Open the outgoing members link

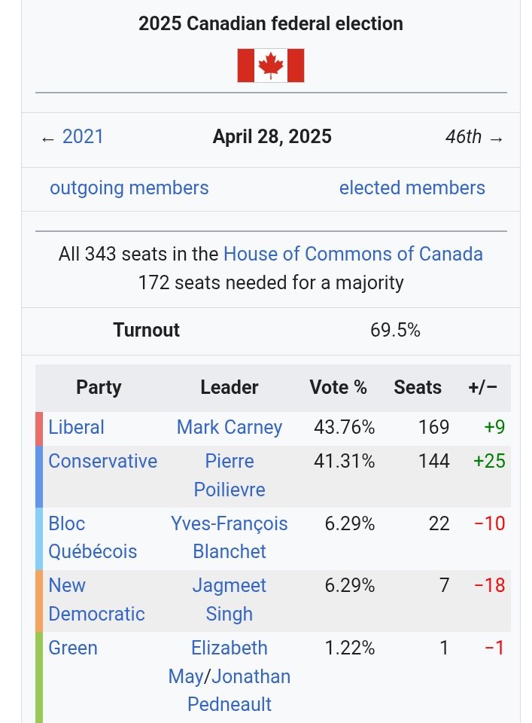point(129,188)
